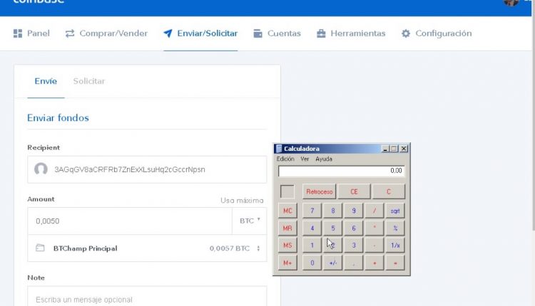This screenshot has height=306, width=535.
Task: Click the recipient avatar icon
Action: pyautogui.click(x=41, y=169)
